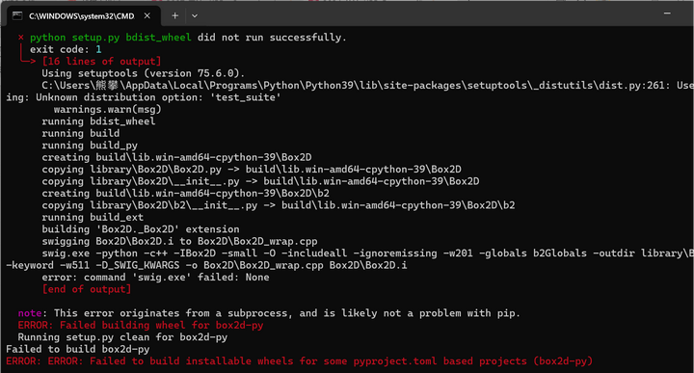Open a new terminal tab with plus
The height and width of the screenshot is (373, 694).
coord(174,16)
